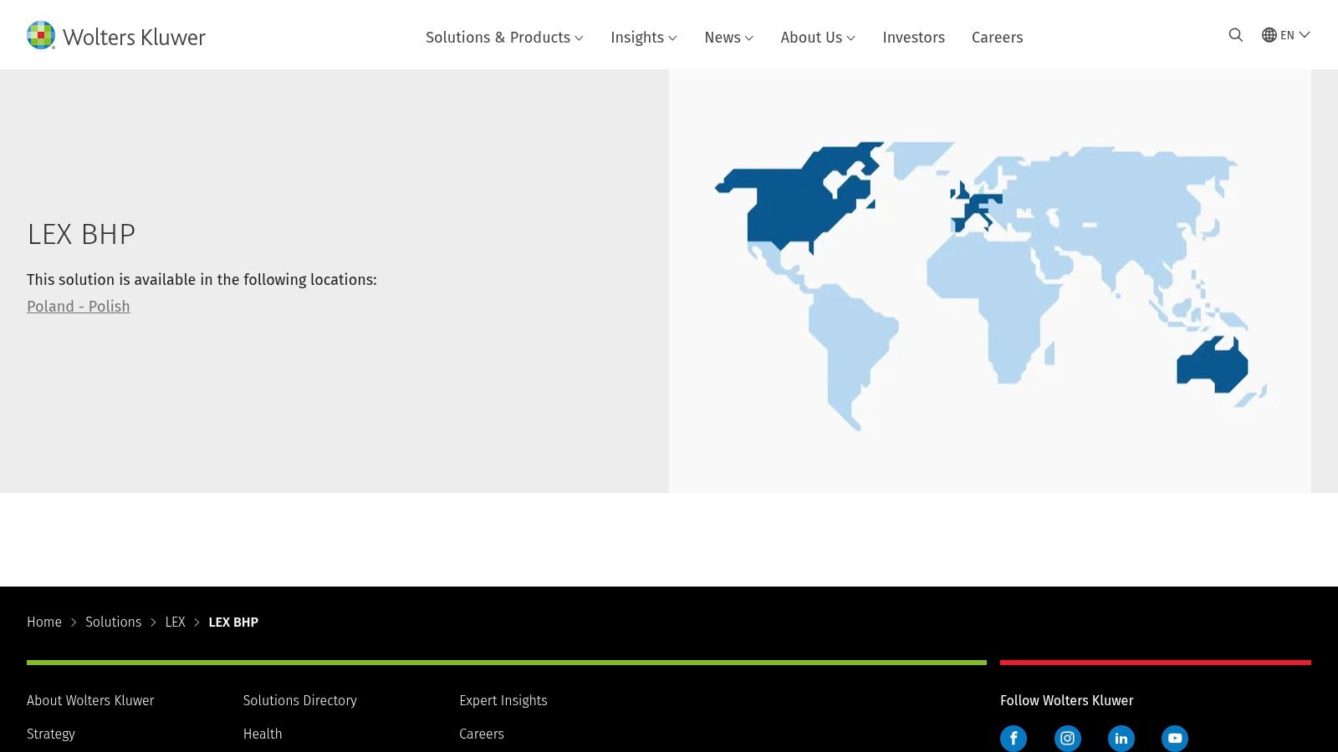Go to Careers in top navigation
The image size is (1338, 752).
coord(997,38)
